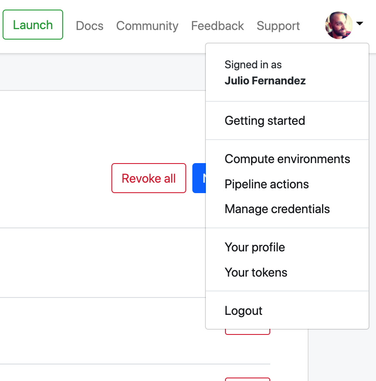
Task: Click Support in the top navigation
Action: point(278,26)
